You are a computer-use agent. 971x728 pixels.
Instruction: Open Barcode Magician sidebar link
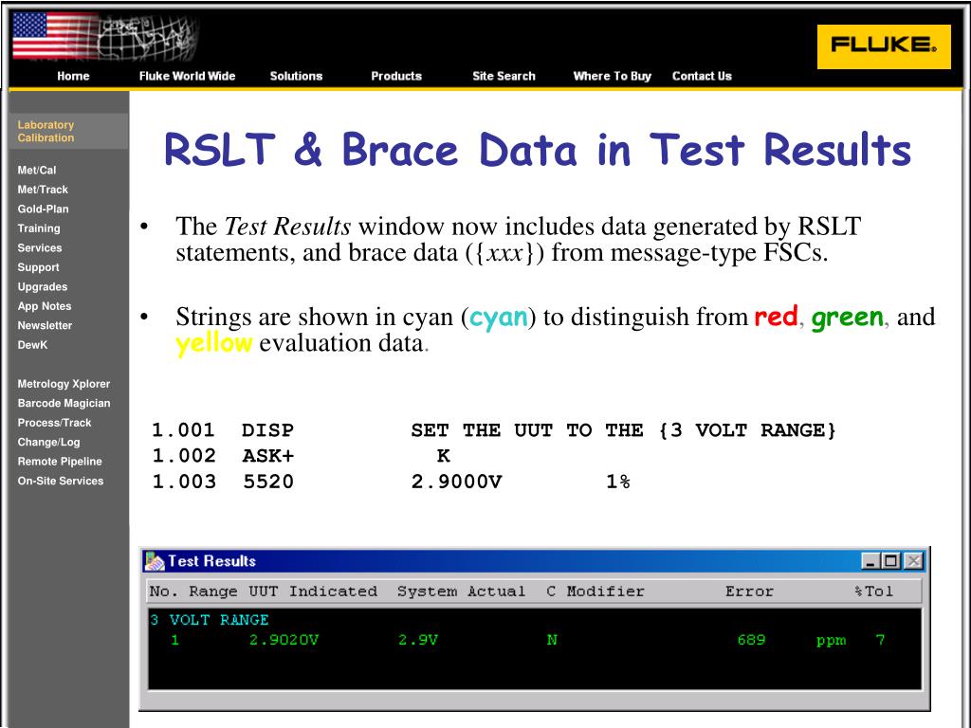pos(64,403)
